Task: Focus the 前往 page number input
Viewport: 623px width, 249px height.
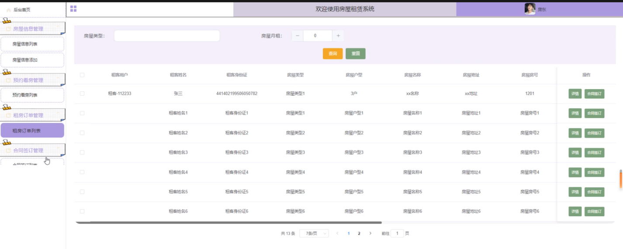Action: [397, 233]
